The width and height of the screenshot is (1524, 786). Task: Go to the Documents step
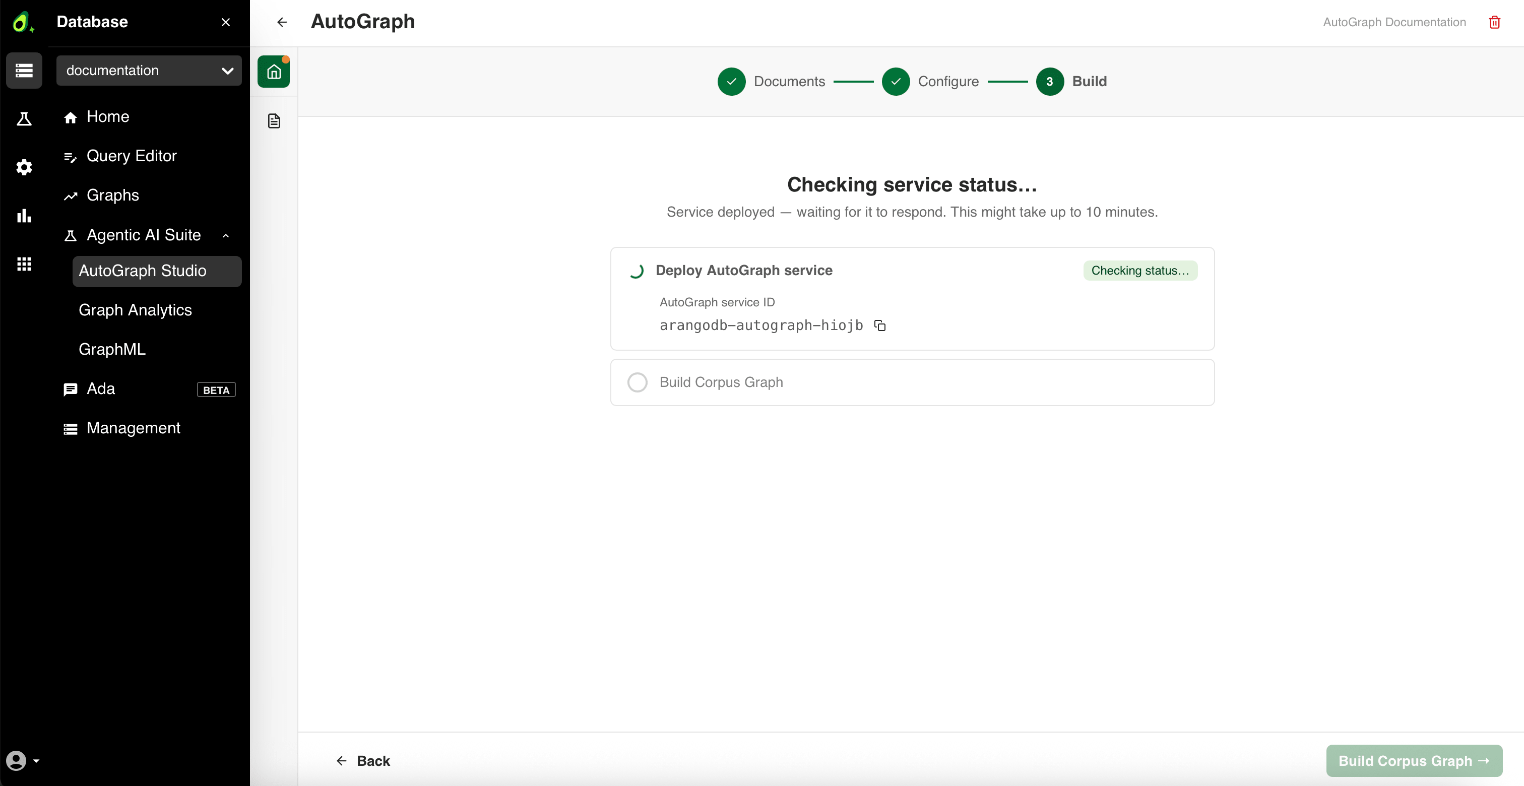(x=771, y=82)
